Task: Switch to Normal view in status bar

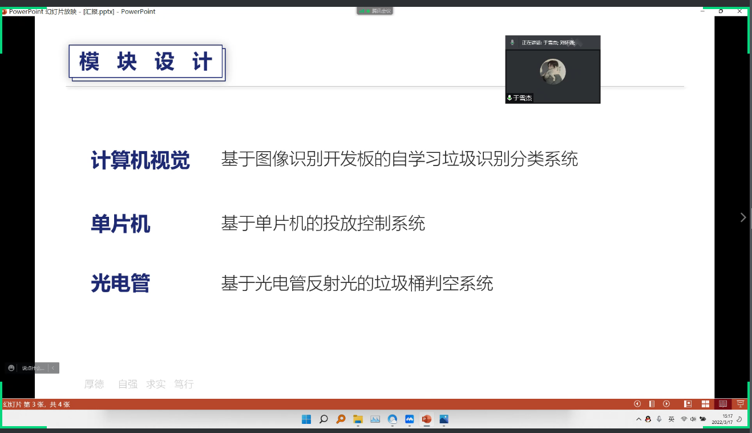Action: click(x=688, y=404)
